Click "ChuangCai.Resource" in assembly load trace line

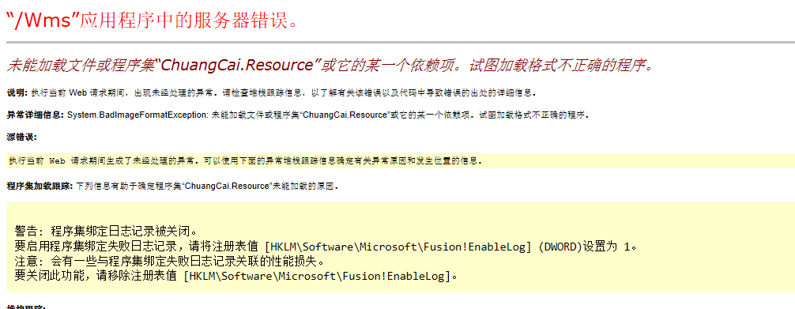[x=227, y=187]
